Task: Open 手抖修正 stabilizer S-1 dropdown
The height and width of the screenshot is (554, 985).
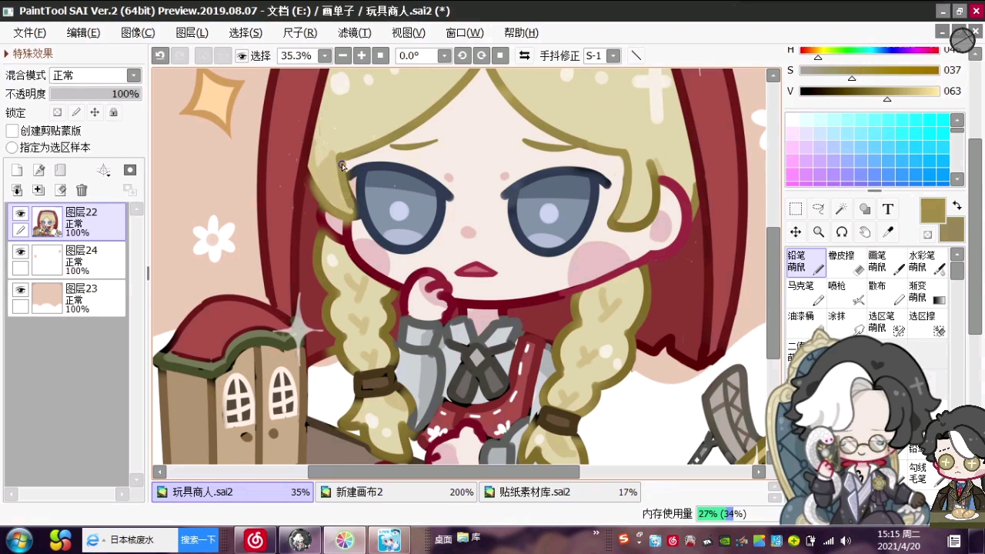Action: 613,56
